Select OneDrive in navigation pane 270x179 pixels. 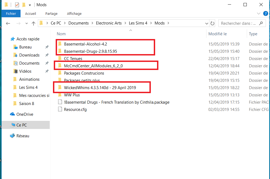[25, 114]
